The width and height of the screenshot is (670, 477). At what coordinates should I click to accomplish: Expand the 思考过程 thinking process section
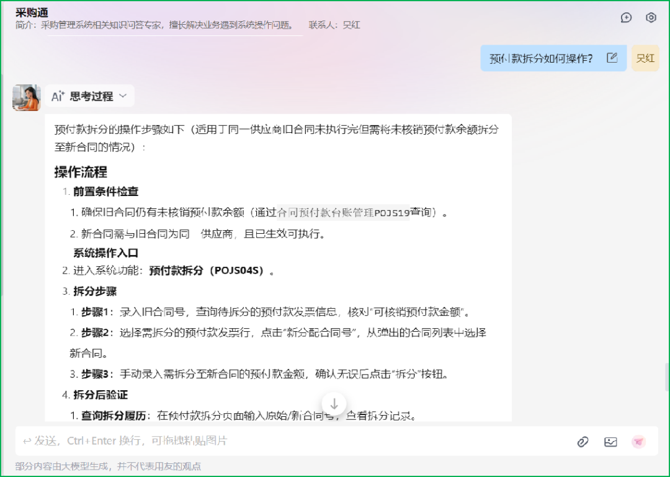pos(91,96)
